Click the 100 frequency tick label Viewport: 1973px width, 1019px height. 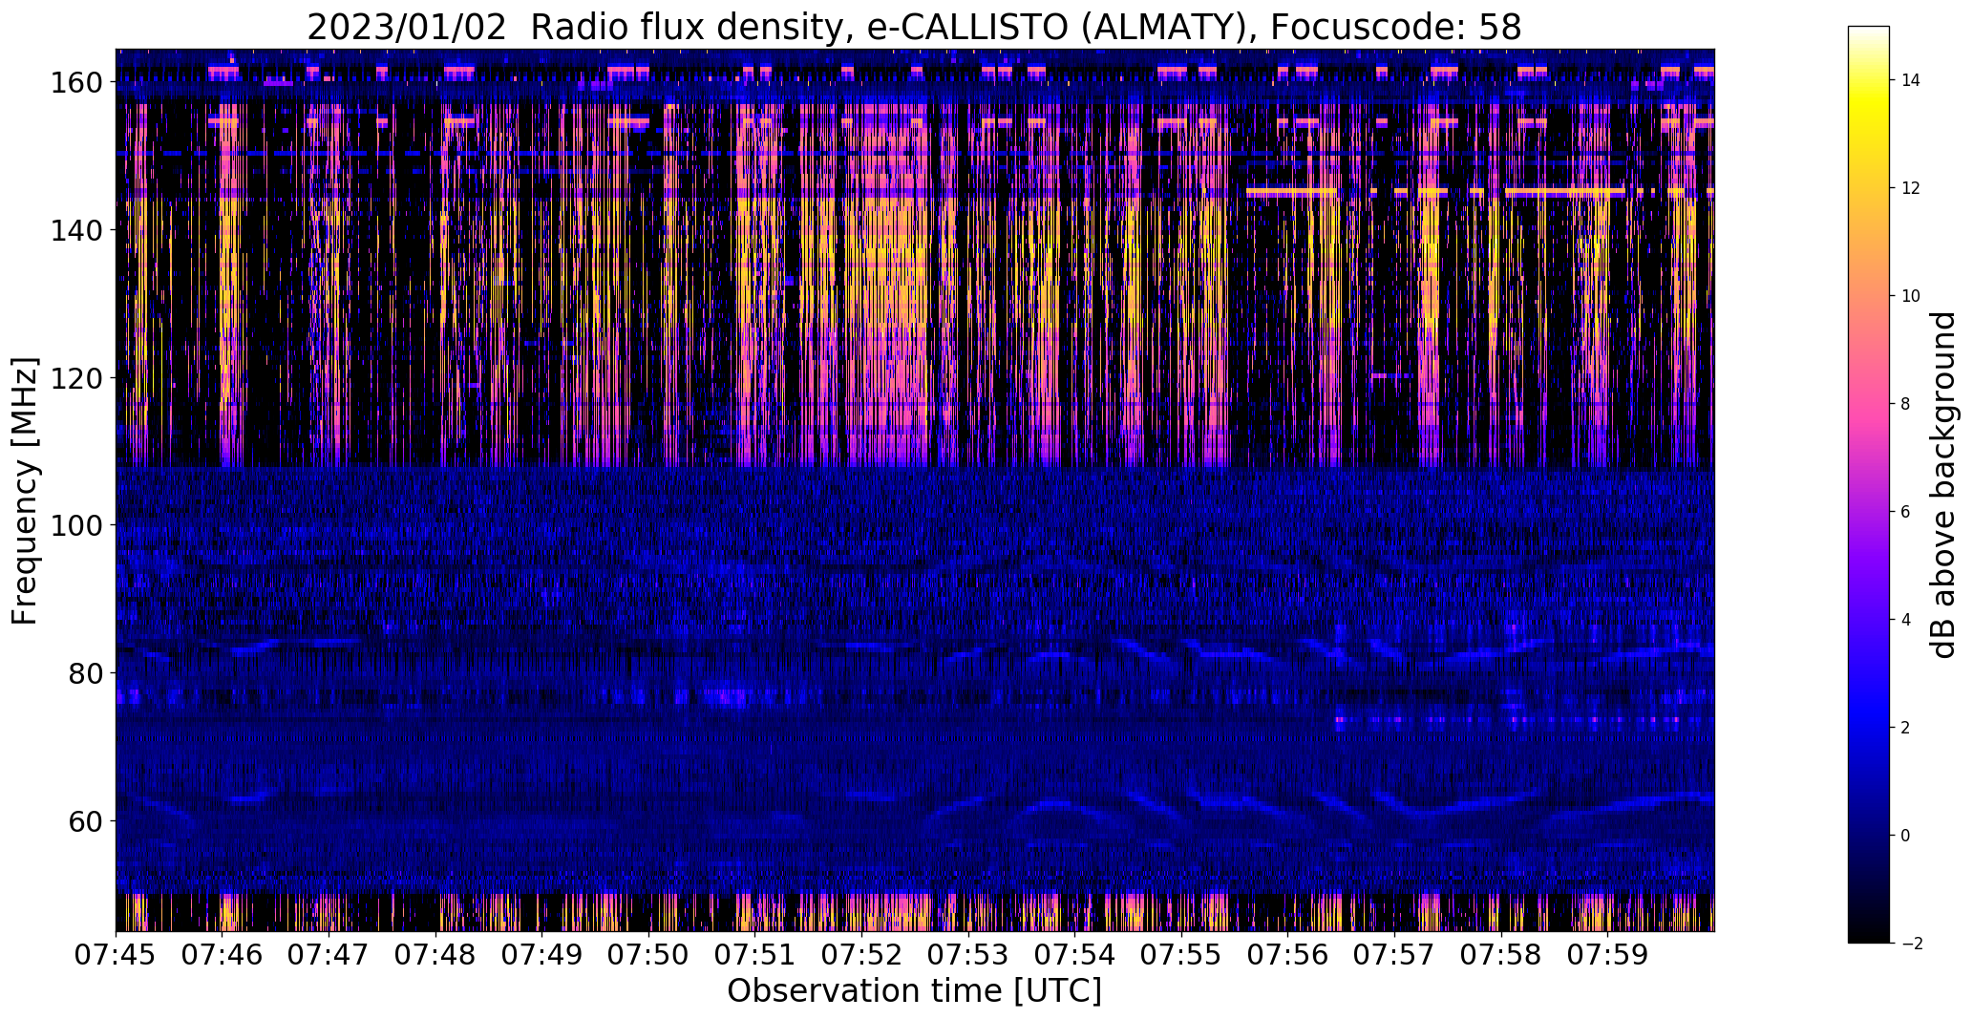(x=76, y=525)
